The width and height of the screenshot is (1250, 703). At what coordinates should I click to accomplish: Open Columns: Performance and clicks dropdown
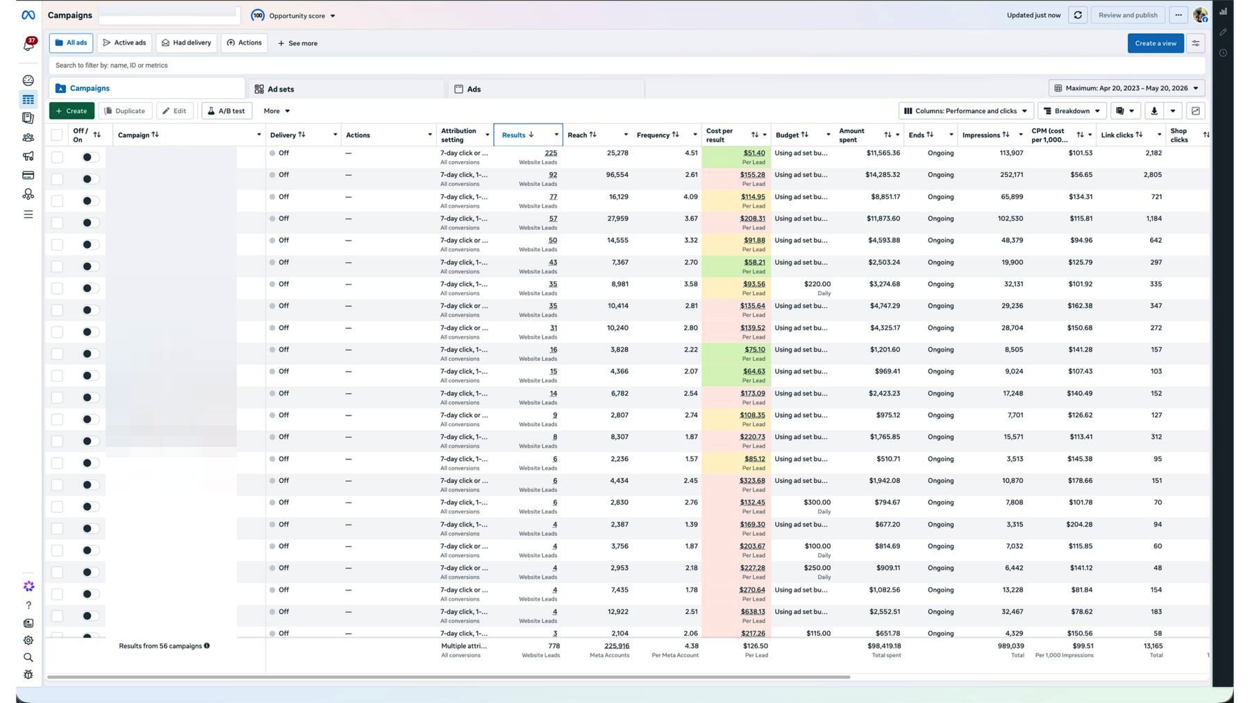966,111
